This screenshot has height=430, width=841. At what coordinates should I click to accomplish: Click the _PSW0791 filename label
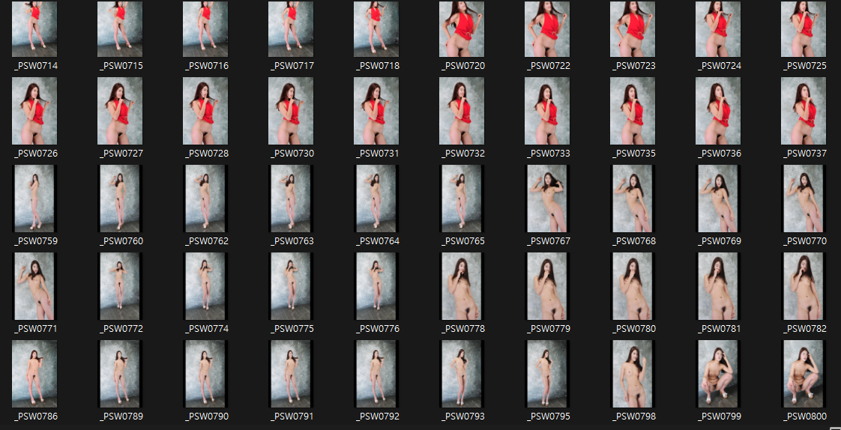[292, 417]
